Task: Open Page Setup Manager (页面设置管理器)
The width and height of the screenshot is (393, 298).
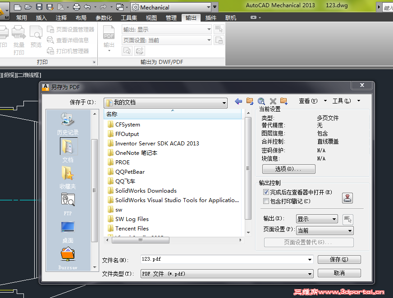Action: (x=71, y=30)
